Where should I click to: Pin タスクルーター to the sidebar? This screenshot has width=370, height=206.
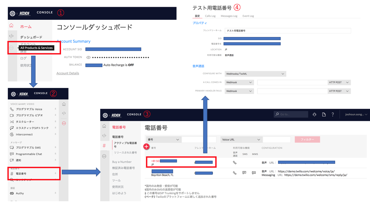coord(55,121)
